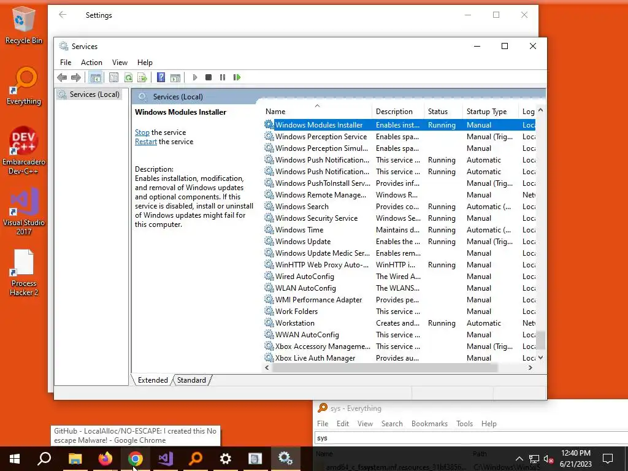The height and width of the screenshot is (471, 628).
Task: Switch to the Extended tab
Action: point(153,380)
